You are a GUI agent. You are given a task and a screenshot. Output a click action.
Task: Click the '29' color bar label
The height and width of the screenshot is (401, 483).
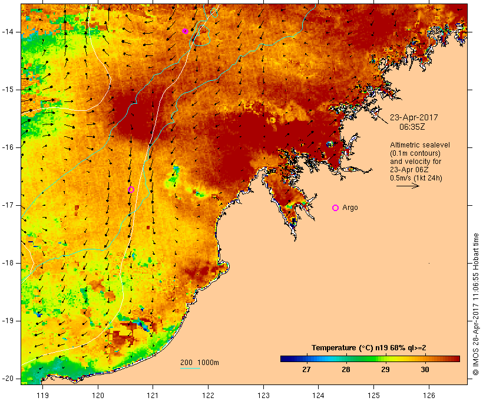(385, 370)
